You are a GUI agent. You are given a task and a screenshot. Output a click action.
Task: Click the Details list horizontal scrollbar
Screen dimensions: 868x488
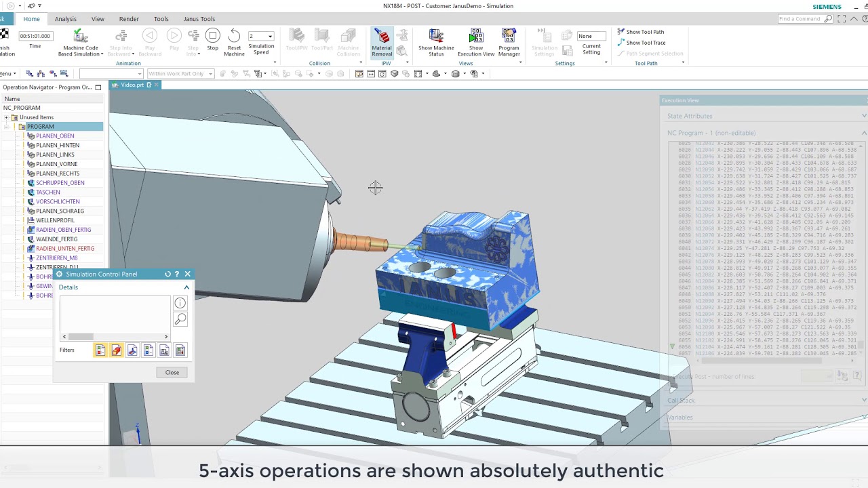tap(81, 337)
